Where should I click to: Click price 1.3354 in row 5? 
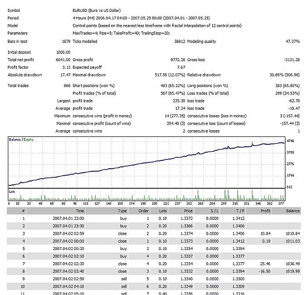tap(187, 249)
